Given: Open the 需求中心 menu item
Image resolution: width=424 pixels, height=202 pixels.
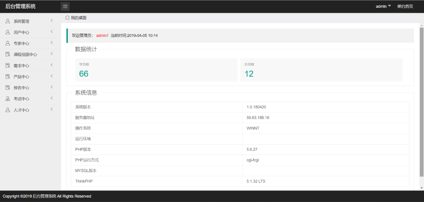Looking at the screenshot, I should (30, 65).
